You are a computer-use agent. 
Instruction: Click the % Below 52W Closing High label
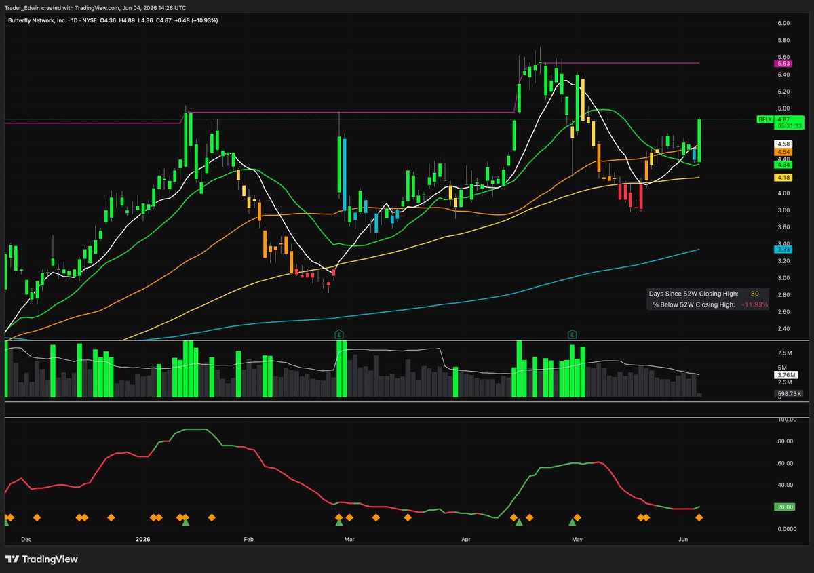pos(694,305)
